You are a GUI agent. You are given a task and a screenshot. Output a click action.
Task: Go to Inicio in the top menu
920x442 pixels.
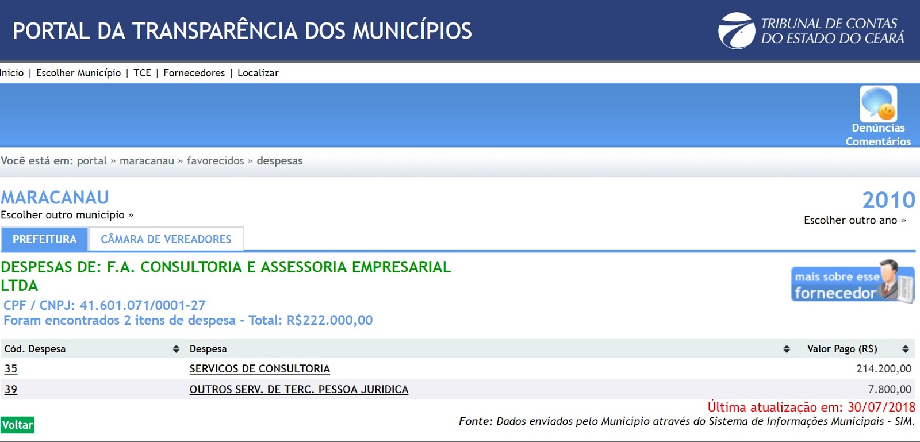12,73
